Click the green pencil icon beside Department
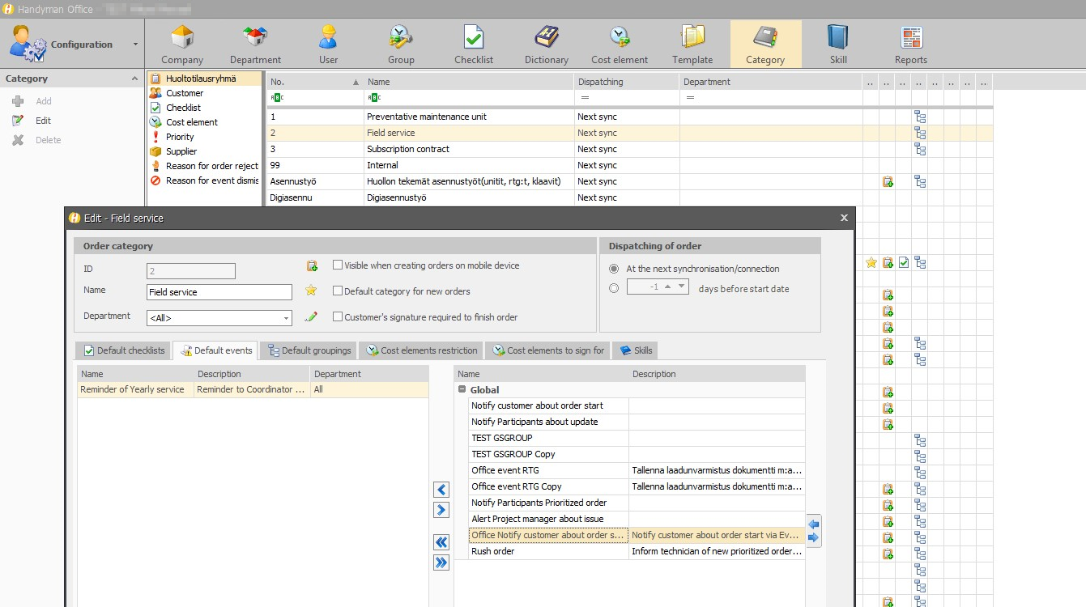Image resolution: width=1086 pixels, height=607 pixels. point(311,317)
